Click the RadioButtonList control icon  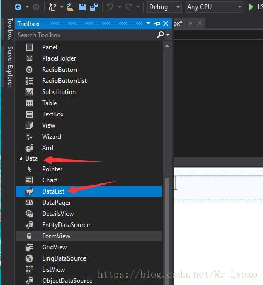(29, 81)
